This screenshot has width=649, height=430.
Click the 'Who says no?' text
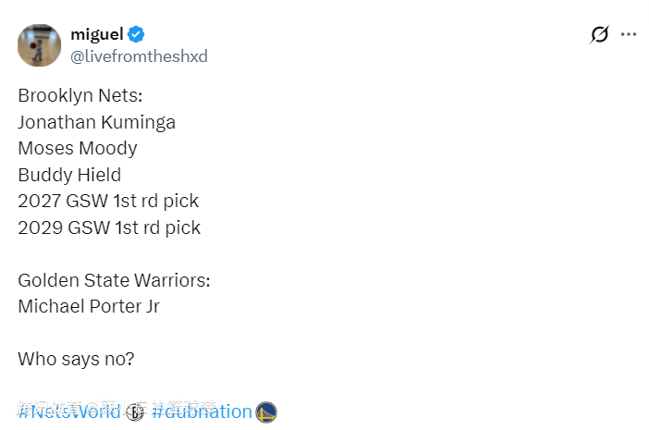click(76, 359)
